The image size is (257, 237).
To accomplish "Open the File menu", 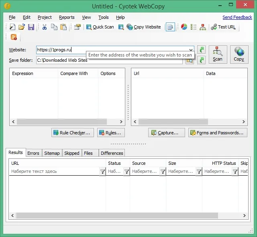I will [x=12, y=17].
